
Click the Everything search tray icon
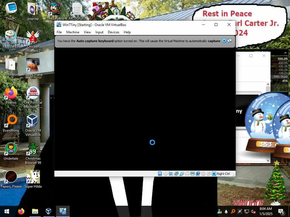pos(233,211)
